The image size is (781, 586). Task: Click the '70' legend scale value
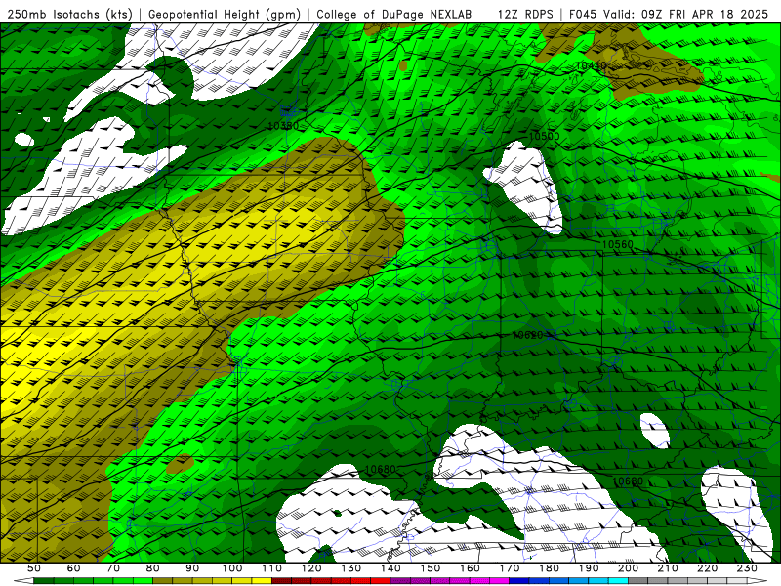point(113,568)
